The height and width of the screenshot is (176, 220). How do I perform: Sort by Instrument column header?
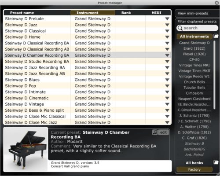(93, 13)
